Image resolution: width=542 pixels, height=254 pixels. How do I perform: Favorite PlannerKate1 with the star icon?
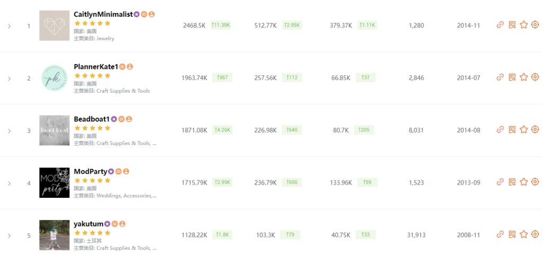coord(523,77)
